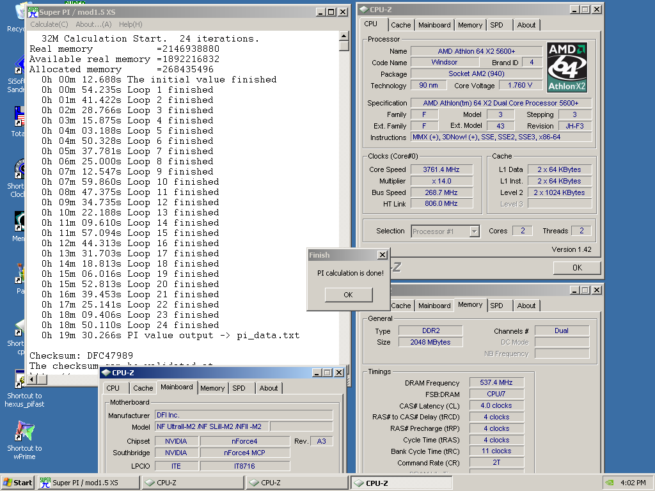Image resolution: width=655 pixels, height=491 pixels.
Task: Switch to Mainboard tab in top CPU-Z window
Action: coord(434,25)
